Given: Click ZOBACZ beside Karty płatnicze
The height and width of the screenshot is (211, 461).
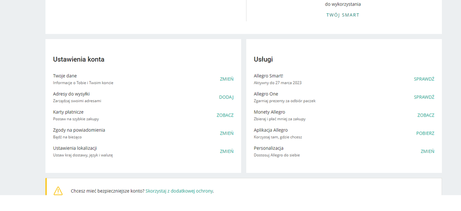Looking at the screenshot, I should point(225,115).
